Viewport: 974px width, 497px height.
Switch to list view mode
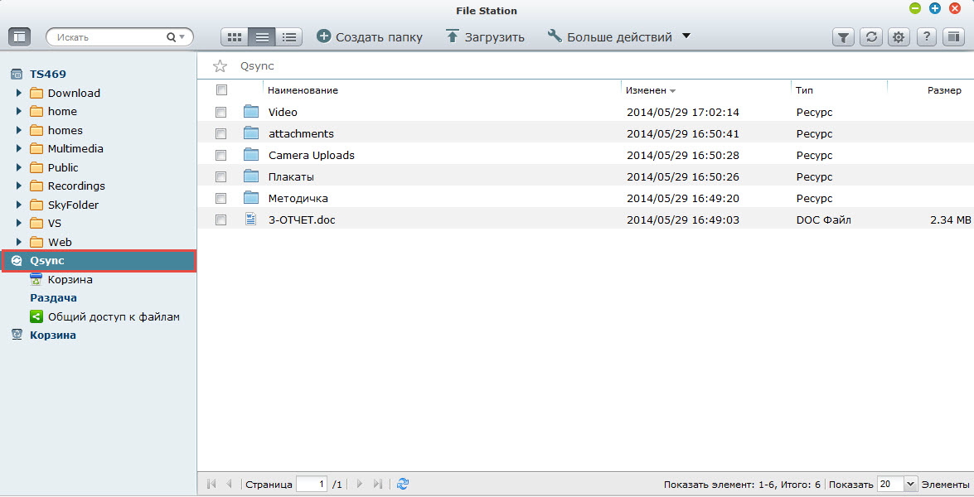coord(261,37)
